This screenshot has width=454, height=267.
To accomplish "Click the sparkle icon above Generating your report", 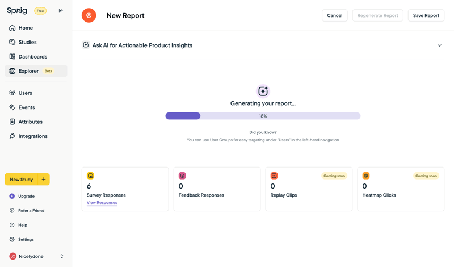I will click(x=263, y=91).
